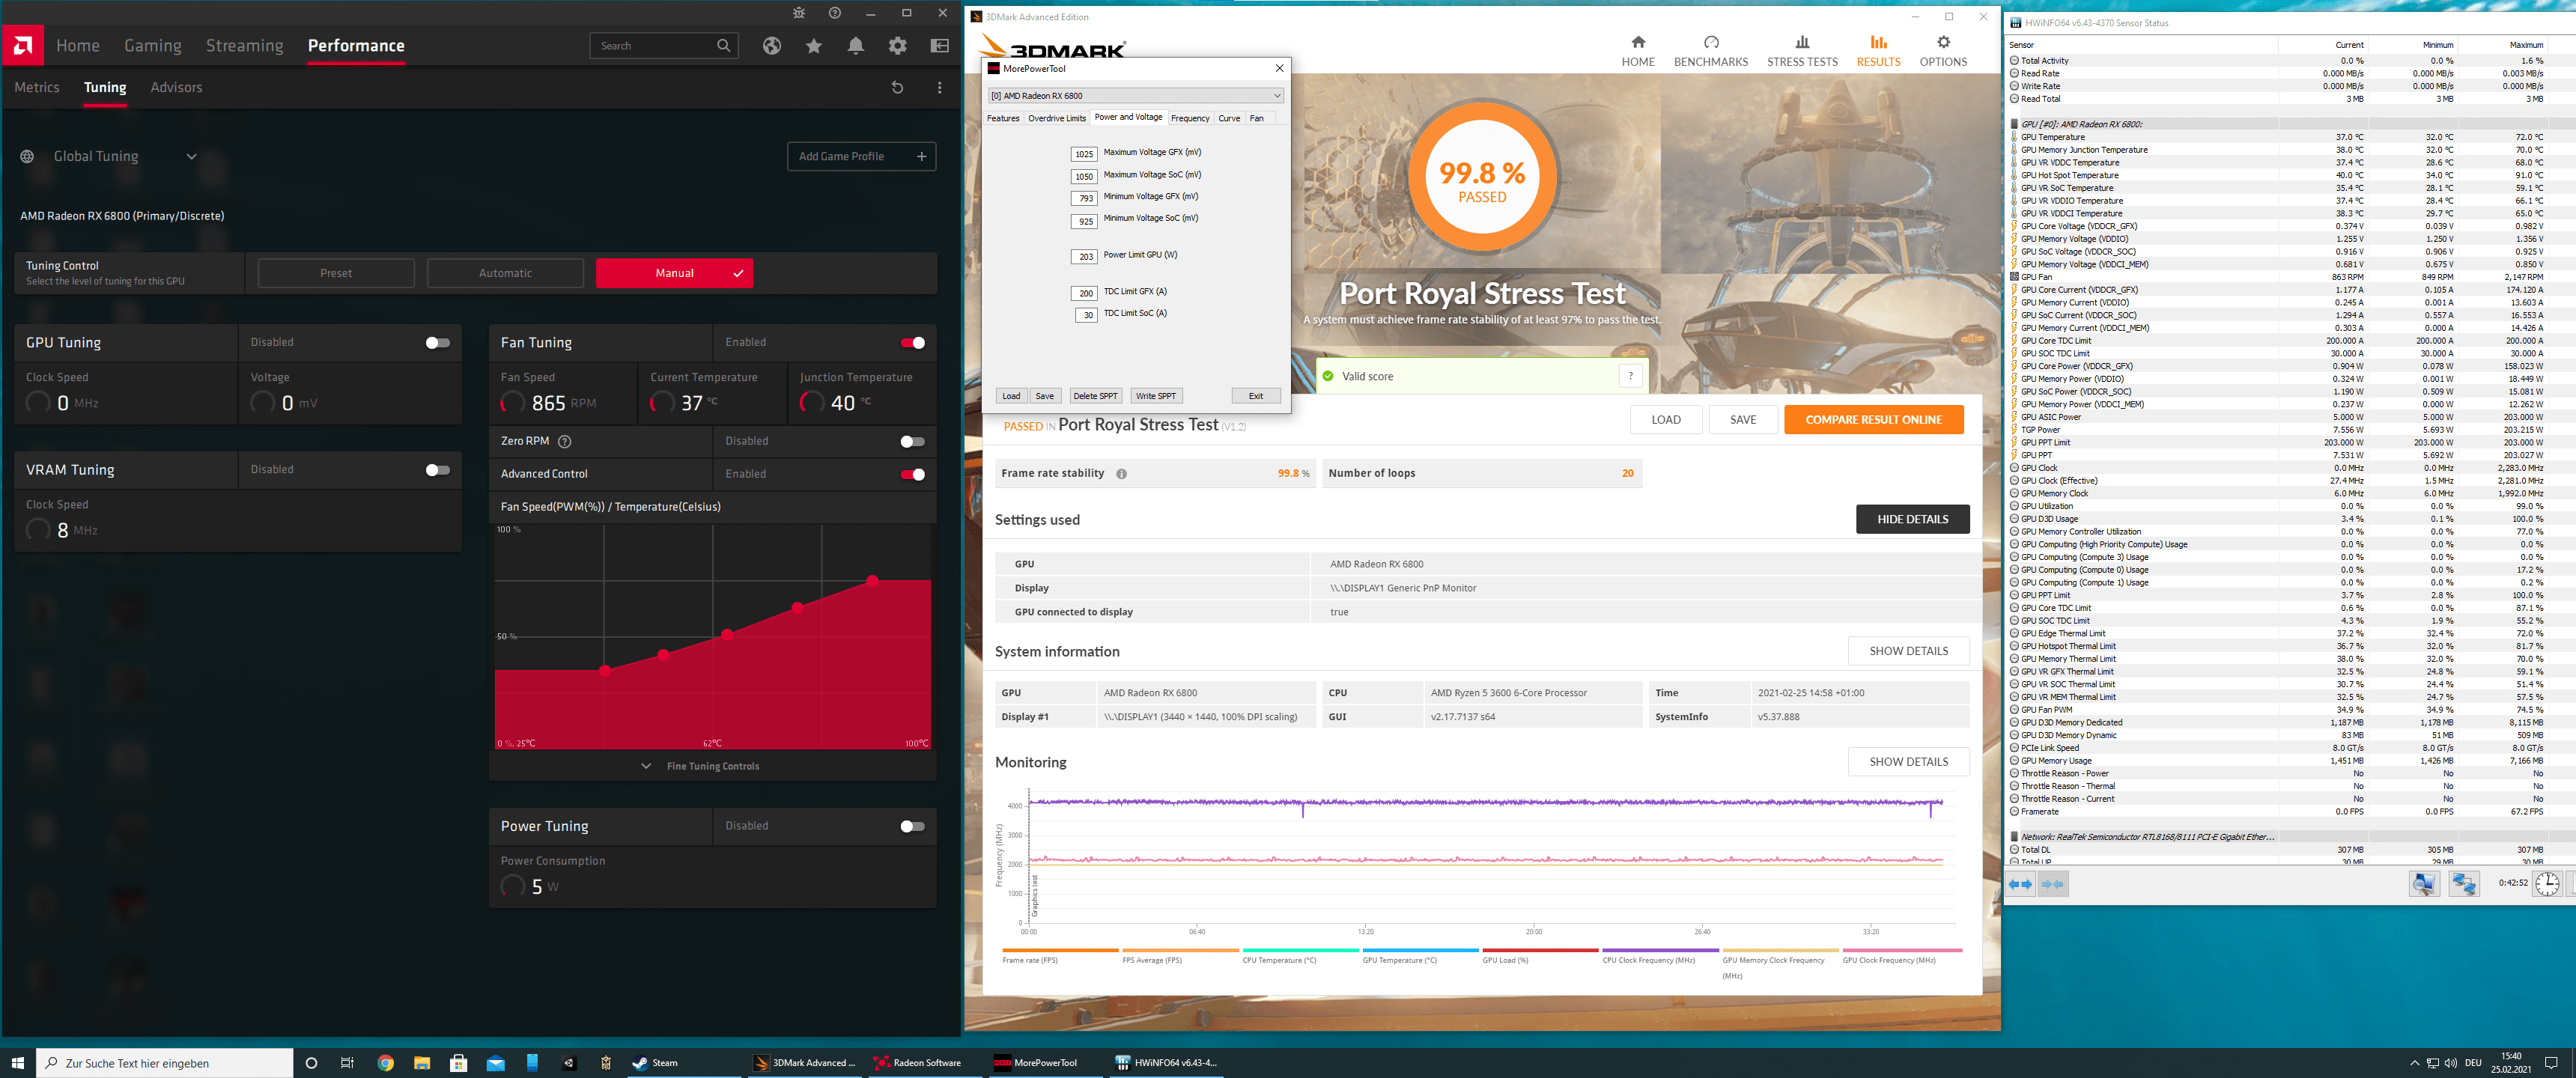Image resolution: width=2576 pixels, height=1078 pixels.
Task: Open Task View on the taskbar
Action: pyautogui.click(x=347, y=1063)
